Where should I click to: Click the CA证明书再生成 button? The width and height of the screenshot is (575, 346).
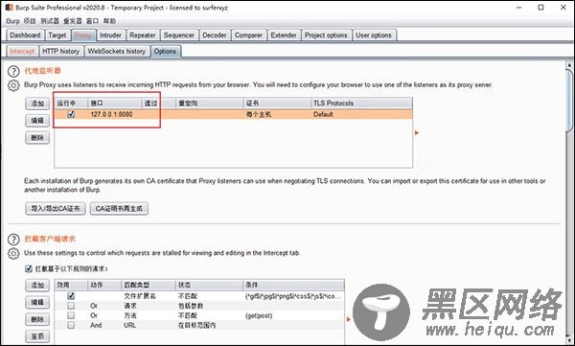[119, 208]
